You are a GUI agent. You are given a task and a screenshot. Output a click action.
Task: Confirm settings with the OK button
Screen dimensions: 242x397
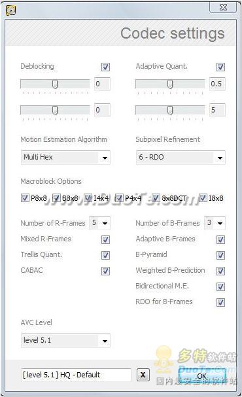coord(201,375)
